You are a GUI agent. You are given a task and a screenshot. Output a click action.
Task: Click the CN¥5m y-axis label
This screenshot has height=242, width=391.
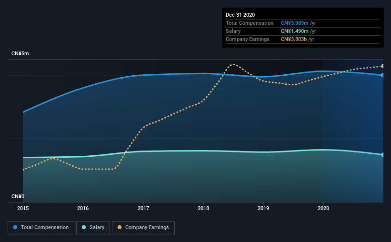point(20,54)
